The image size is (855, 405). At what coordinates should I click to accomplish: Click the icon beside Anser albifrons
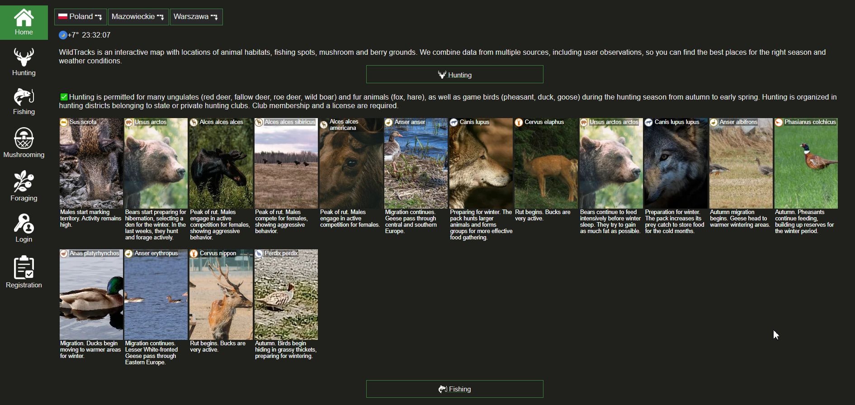[x=714, y=122]
